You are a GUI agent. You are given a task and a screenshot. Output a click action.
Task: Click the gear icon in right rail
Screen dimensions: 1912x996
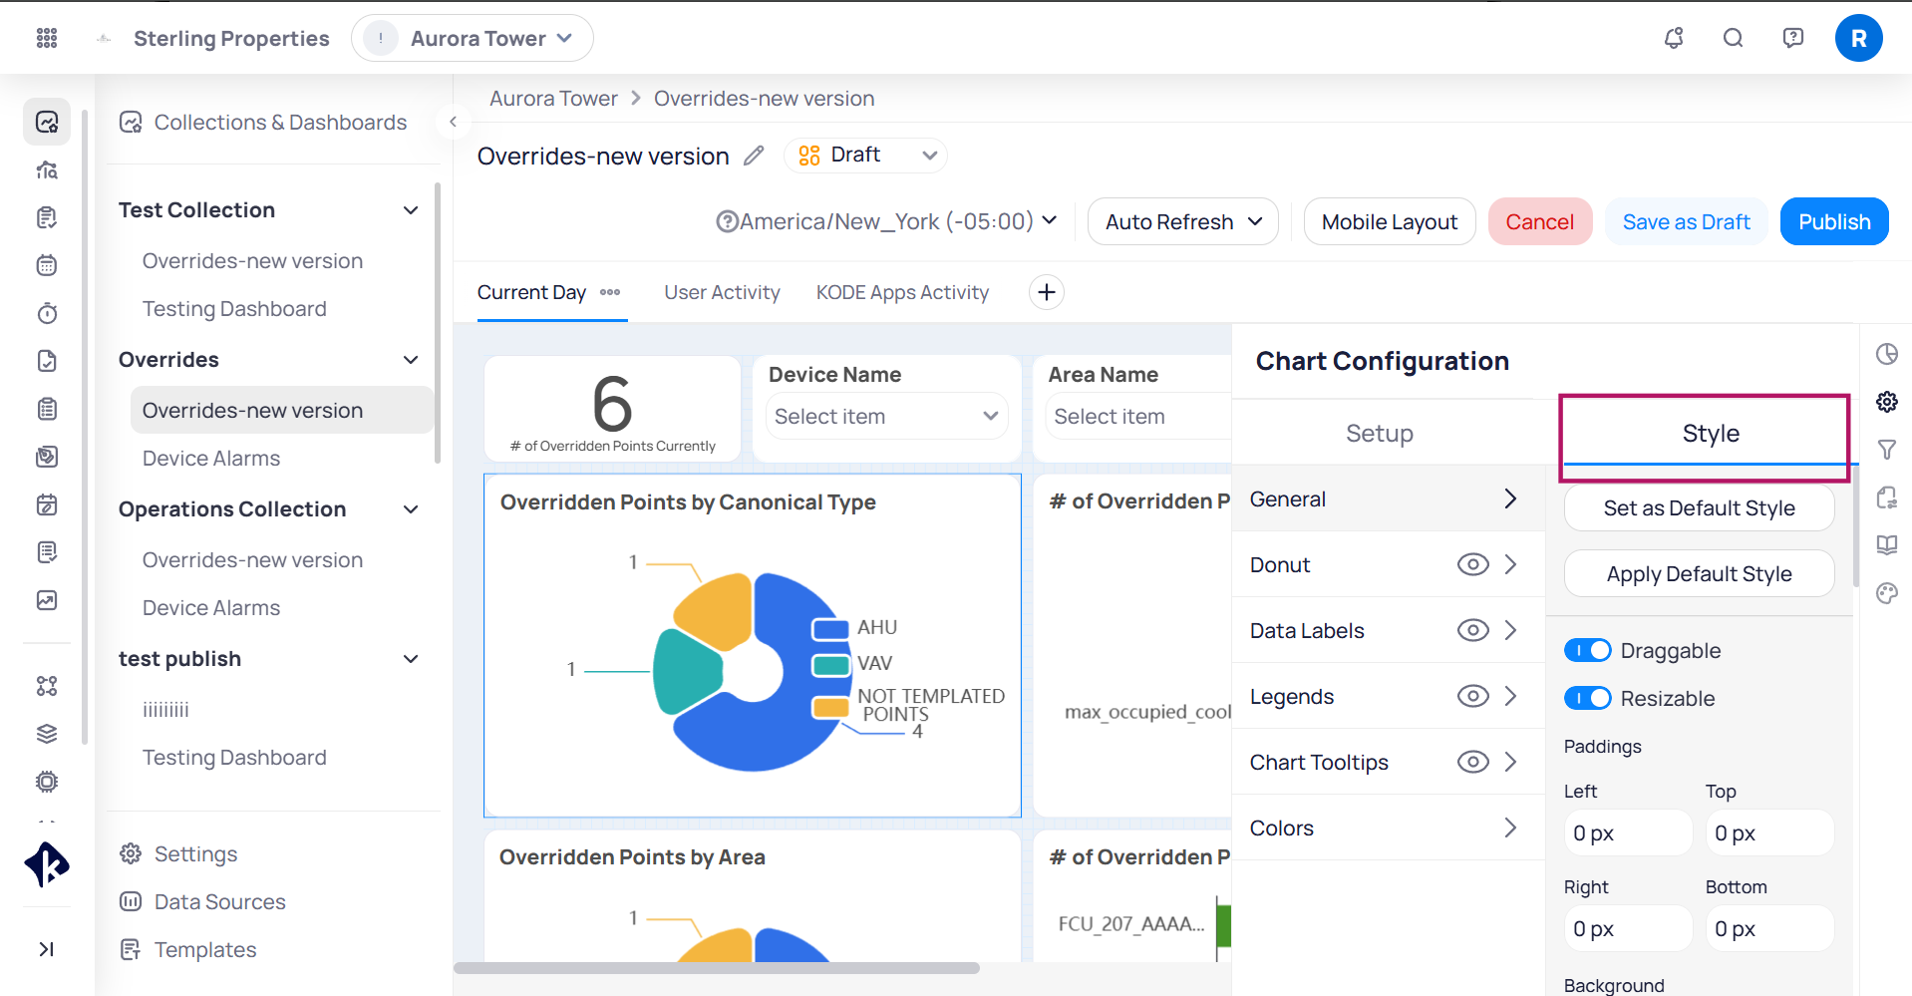(1887, 402)
